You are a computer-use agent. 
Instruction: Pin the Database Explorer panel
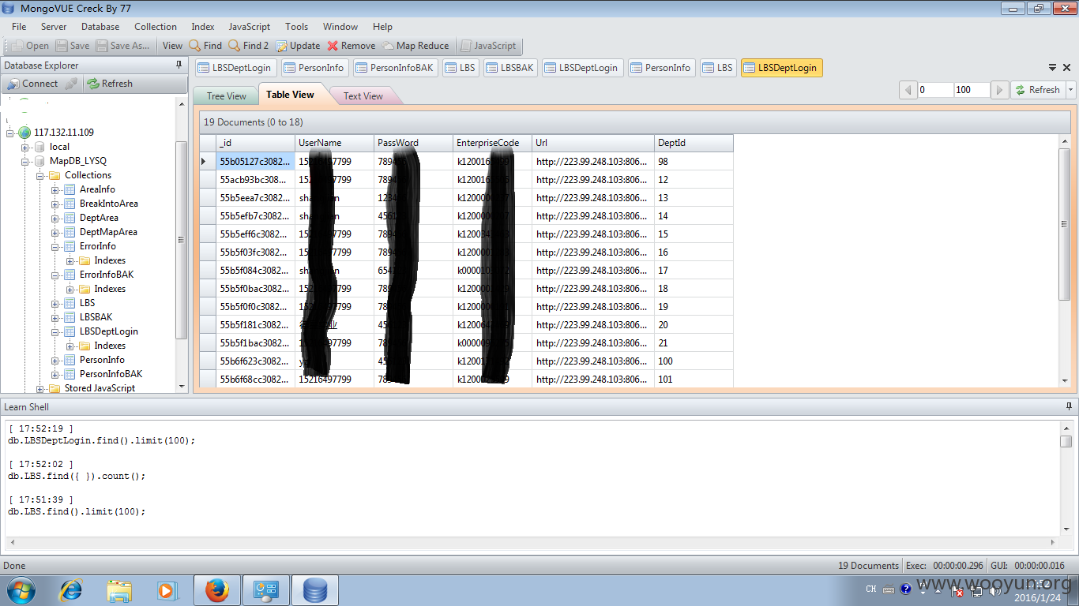point(179,65)
